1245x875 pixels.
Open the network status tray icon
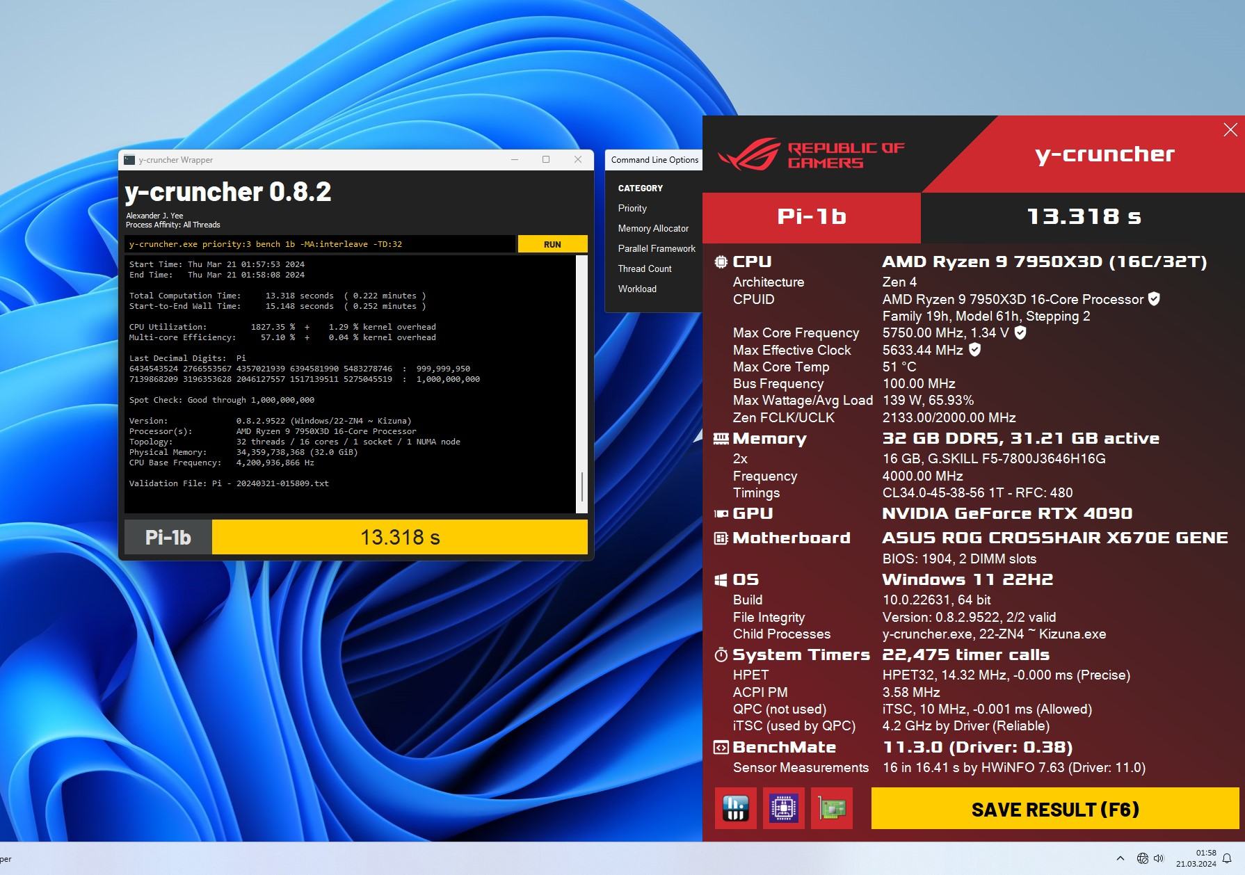click(1142, 858)
